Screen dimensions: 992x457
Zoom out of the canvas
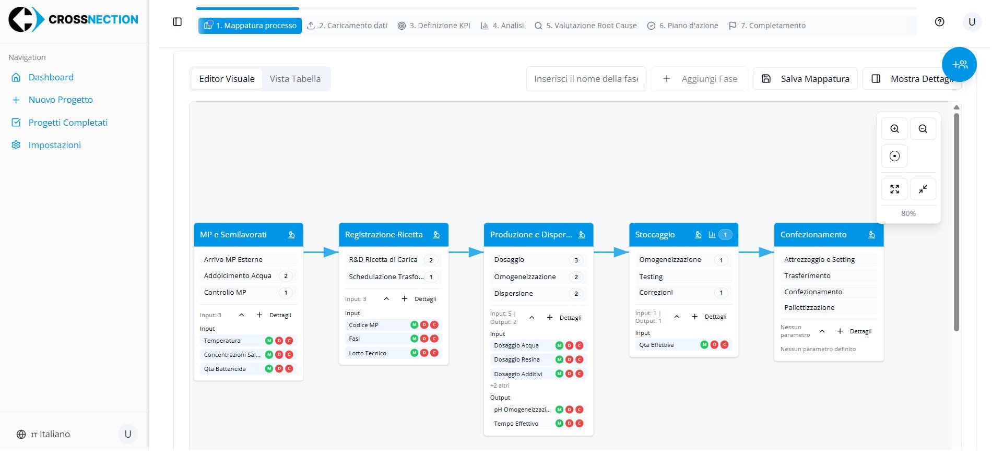[x=923, y=129]
